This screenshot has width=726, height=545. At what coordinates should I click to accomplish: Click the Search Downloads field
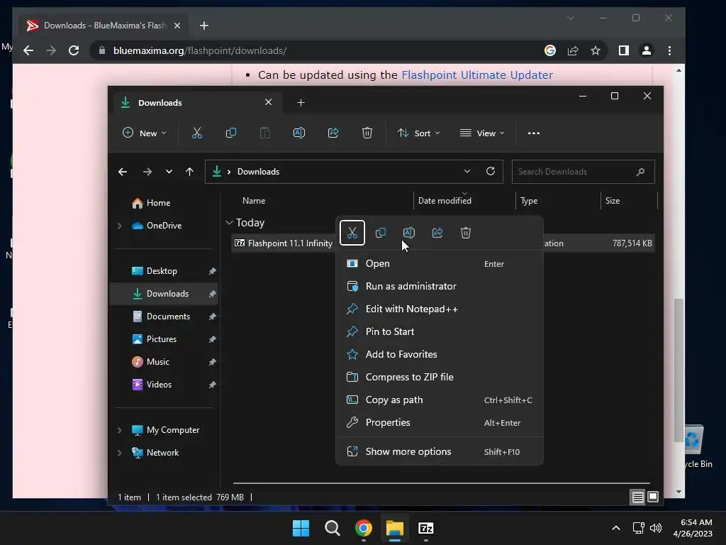coord(583,172)
